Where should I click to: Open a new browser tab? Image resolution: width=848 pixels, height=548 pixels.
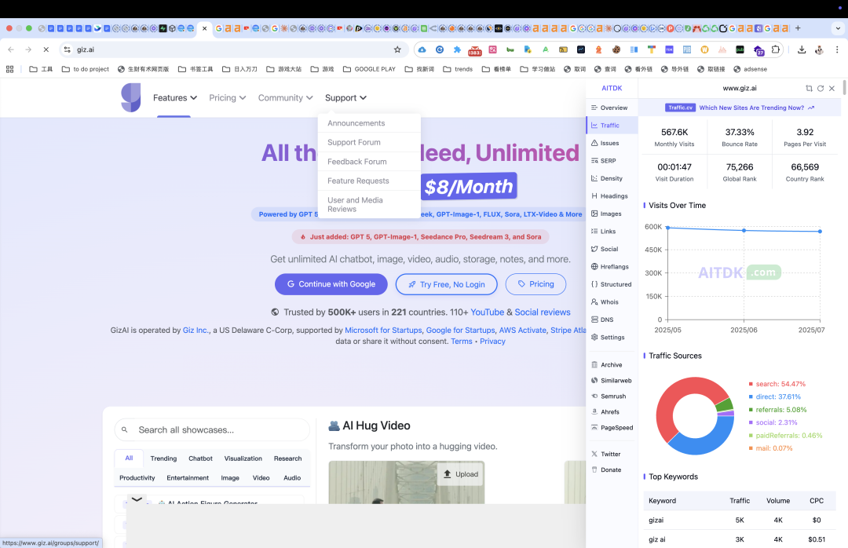[798, 28]
